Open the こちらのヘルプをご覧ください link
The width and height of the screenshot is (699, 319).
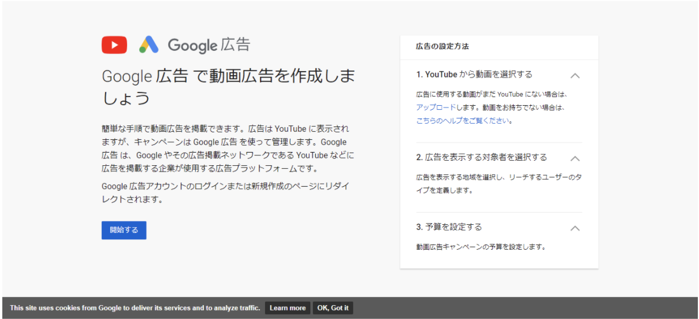coord(463,121)
